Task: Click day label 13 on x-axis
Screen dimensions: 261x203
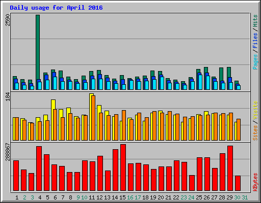Action: 107,197
